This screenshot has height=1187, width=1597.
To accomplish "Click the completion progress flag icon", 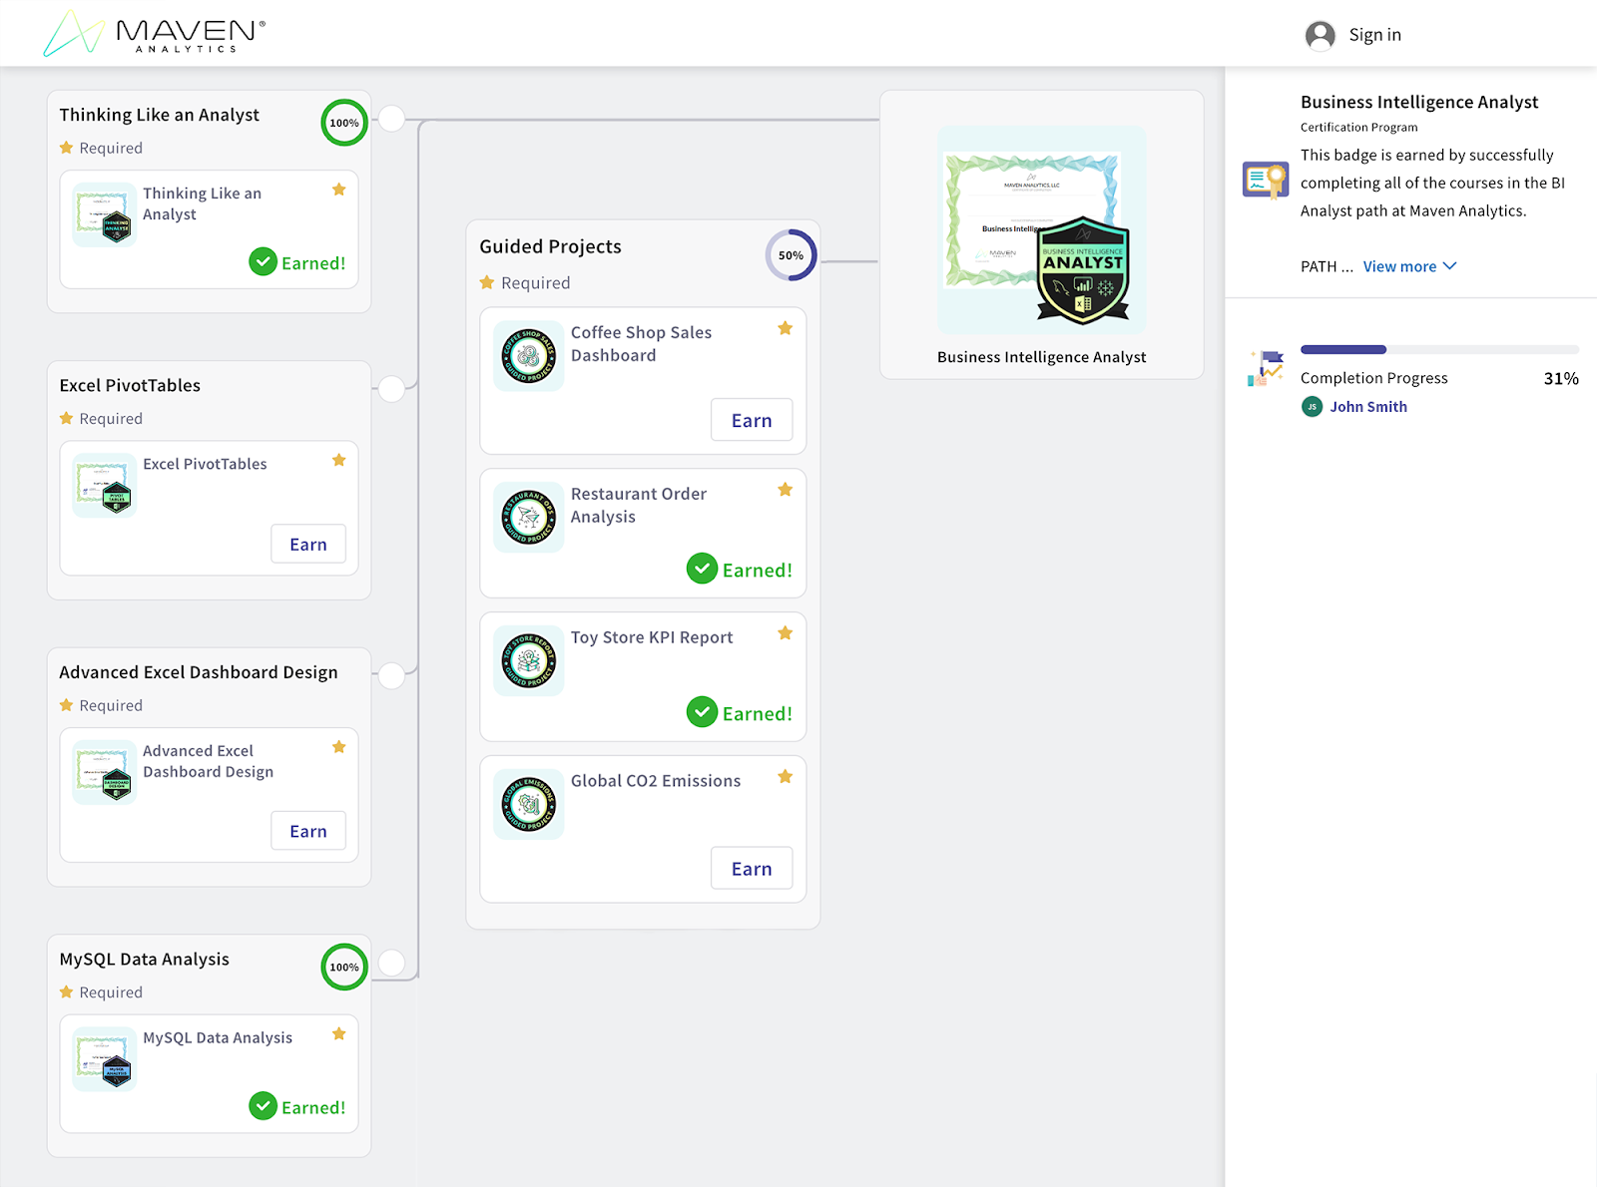I will point(1265,368).
